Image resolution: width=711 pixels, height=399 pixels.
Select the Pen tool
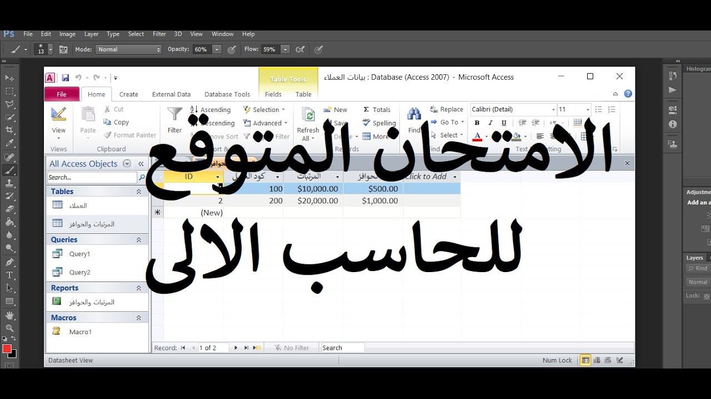pos(9,262)
